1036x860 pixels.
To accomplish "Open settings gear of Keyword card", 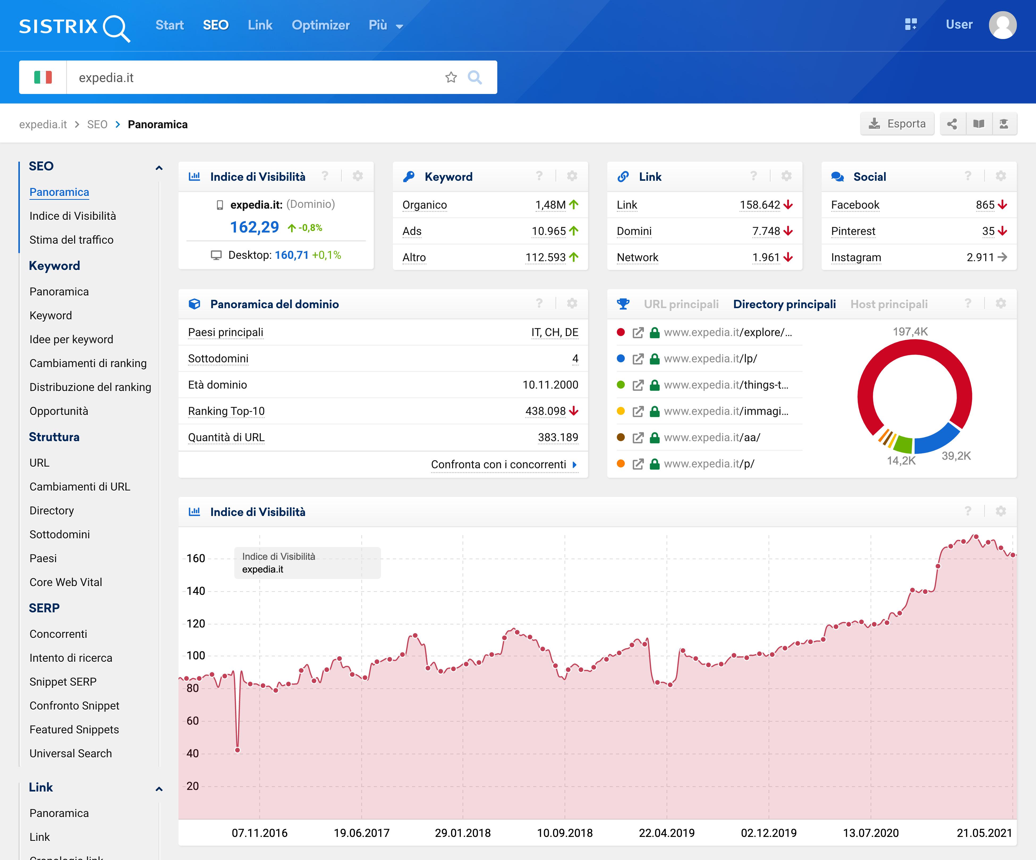I will 572,176.
